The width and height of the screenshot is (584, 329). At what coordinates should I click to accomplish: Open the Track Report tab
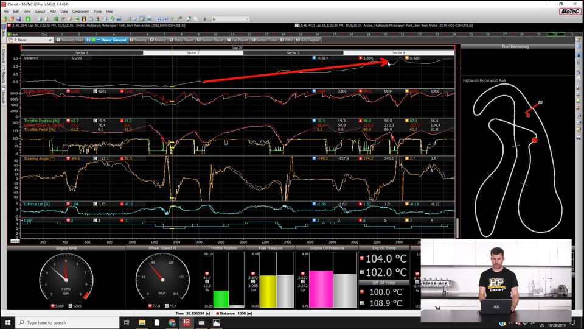[x=182, y=40]
